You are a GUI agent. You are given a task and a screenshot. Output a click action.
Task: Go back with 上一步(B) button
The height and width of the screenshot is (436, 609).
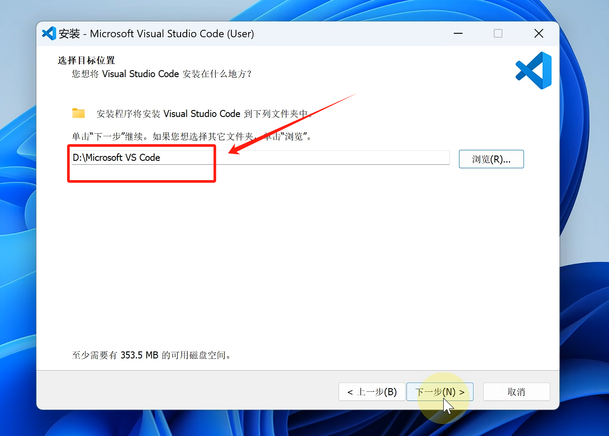point(372,392)
